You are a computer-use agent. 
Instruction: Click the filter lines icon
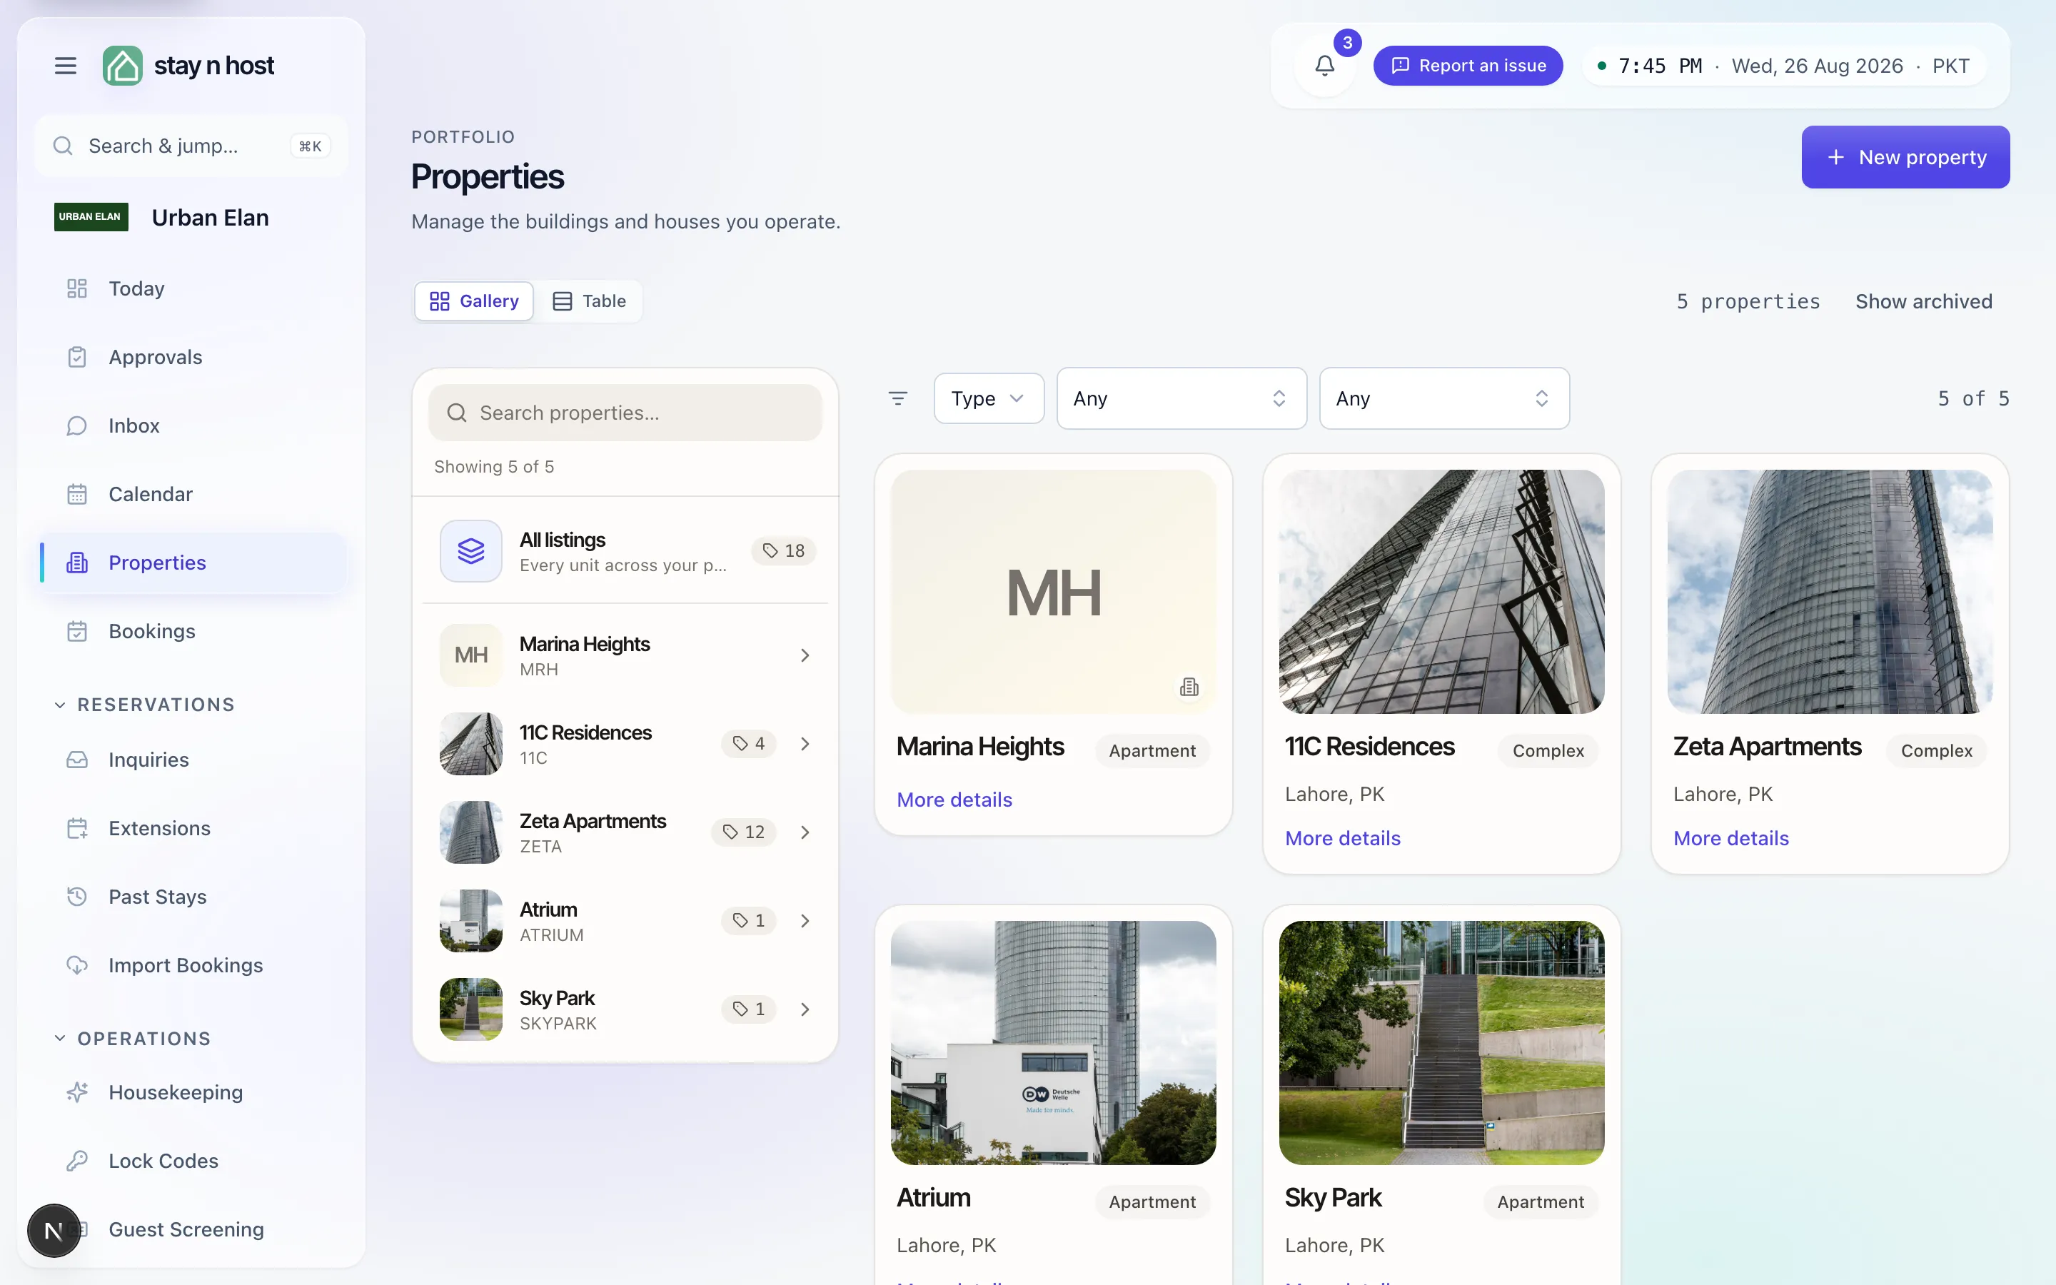point(898,398)
